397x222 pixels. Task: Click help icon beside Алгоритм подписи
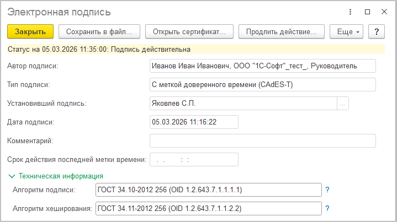pyautogui.click(x=327, y=190)
